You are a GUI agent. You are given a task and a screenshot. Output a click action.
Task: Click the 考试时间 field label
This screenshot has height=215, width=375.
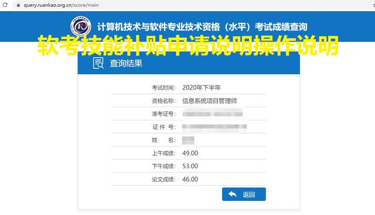point(164,88)
